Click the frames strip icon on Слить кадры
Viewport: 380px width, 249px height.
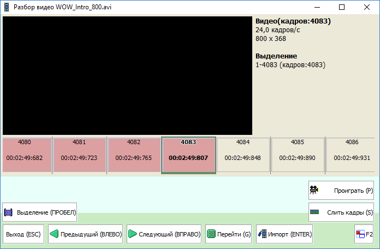coord(314,212)
